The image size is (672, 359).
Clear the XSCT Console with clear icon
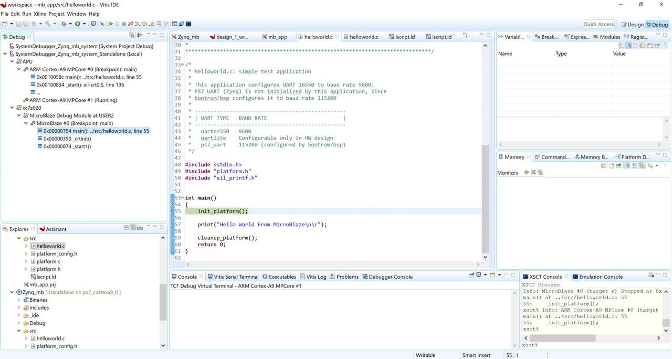(x=651, y=275)
